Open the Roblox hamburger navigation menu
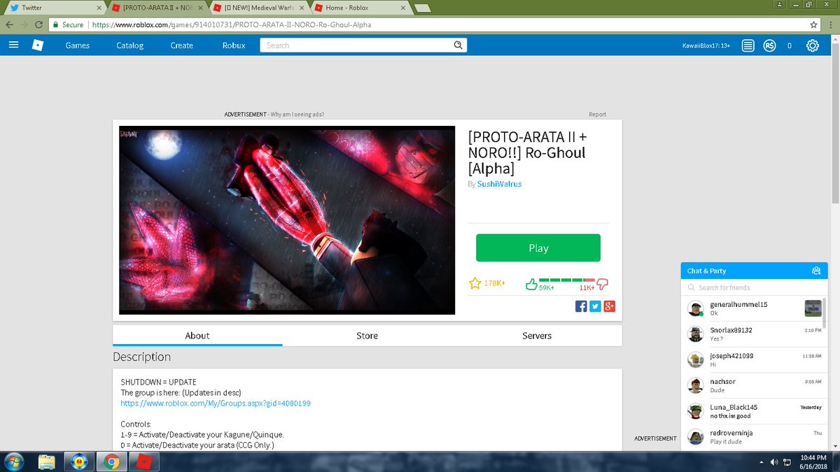The height and width of the screenshot is (472, 840). (13, 45)
